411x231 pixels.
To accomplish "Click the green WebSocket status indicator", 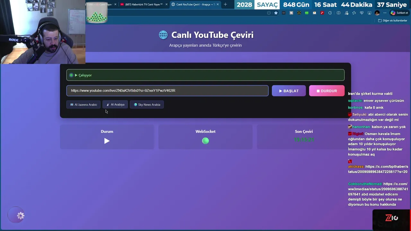I will coord(205,141).
